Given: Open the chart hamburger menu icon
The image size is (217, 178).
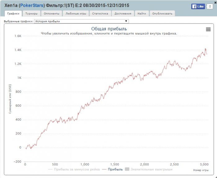Looking at the screenshot, I should 208,29.
